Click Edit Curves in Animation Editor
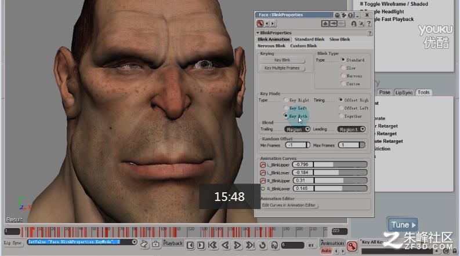This screenshot has height=256, width=460. pos(289,206)
